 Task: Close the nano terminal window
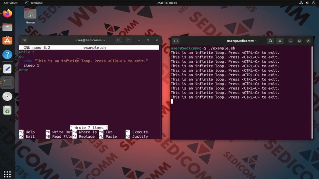point(157,40)
